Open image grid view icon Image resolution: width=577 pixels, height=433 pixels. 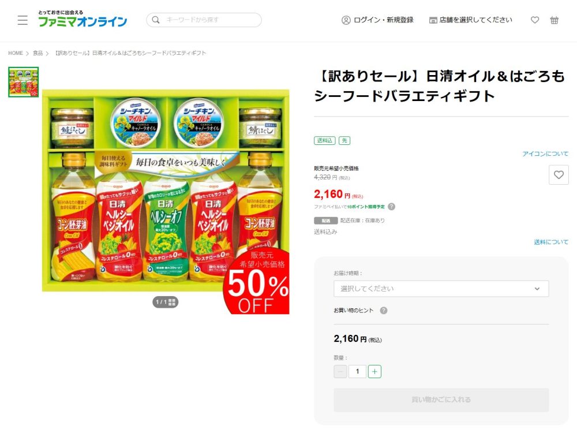tap(172, 302)
